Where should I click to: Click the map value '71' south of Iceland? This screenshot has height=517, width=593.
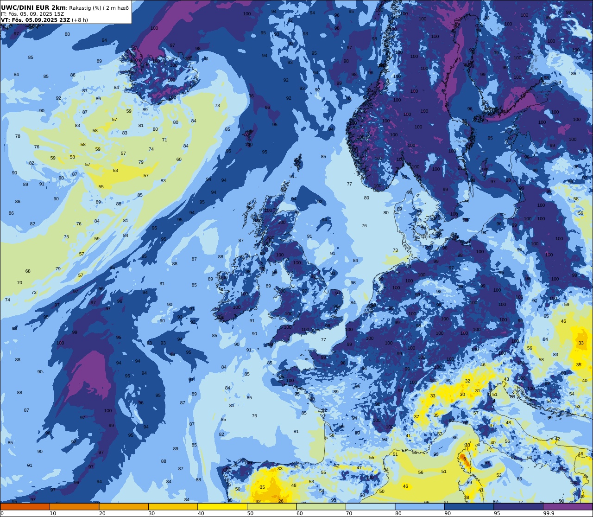pos(164,140)
